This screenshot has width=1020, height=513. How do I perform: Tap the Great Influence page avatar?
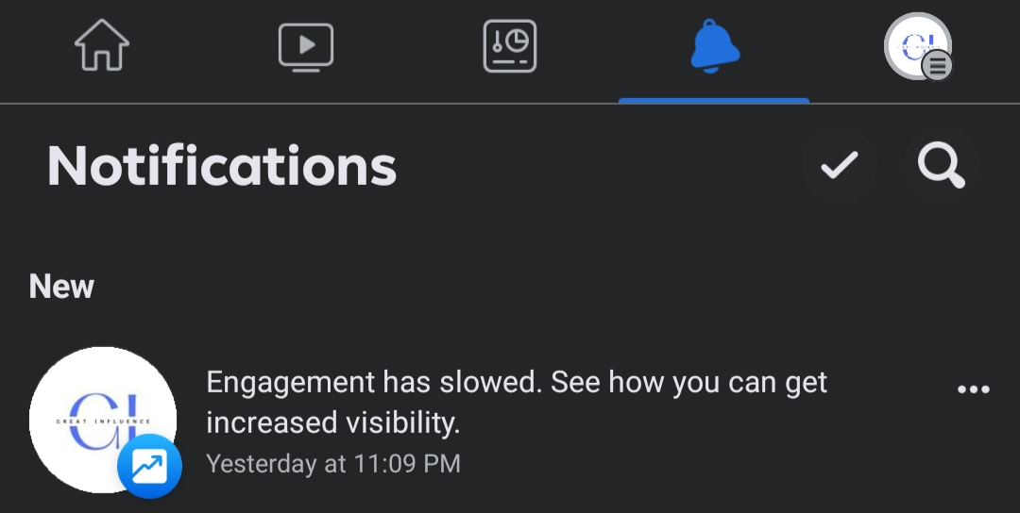pyautogui.click(x=103, y=421)
